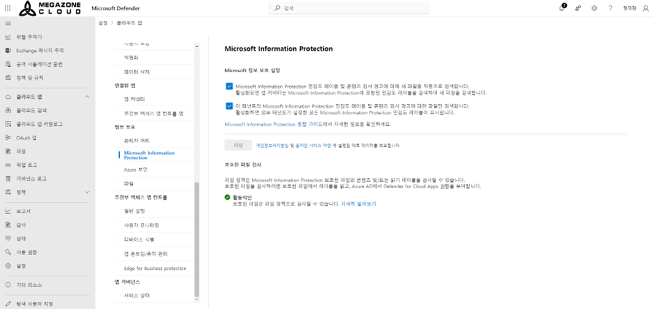Click the Megazone Cloud logo
The image size is (653, 309).
click(51, 8)
